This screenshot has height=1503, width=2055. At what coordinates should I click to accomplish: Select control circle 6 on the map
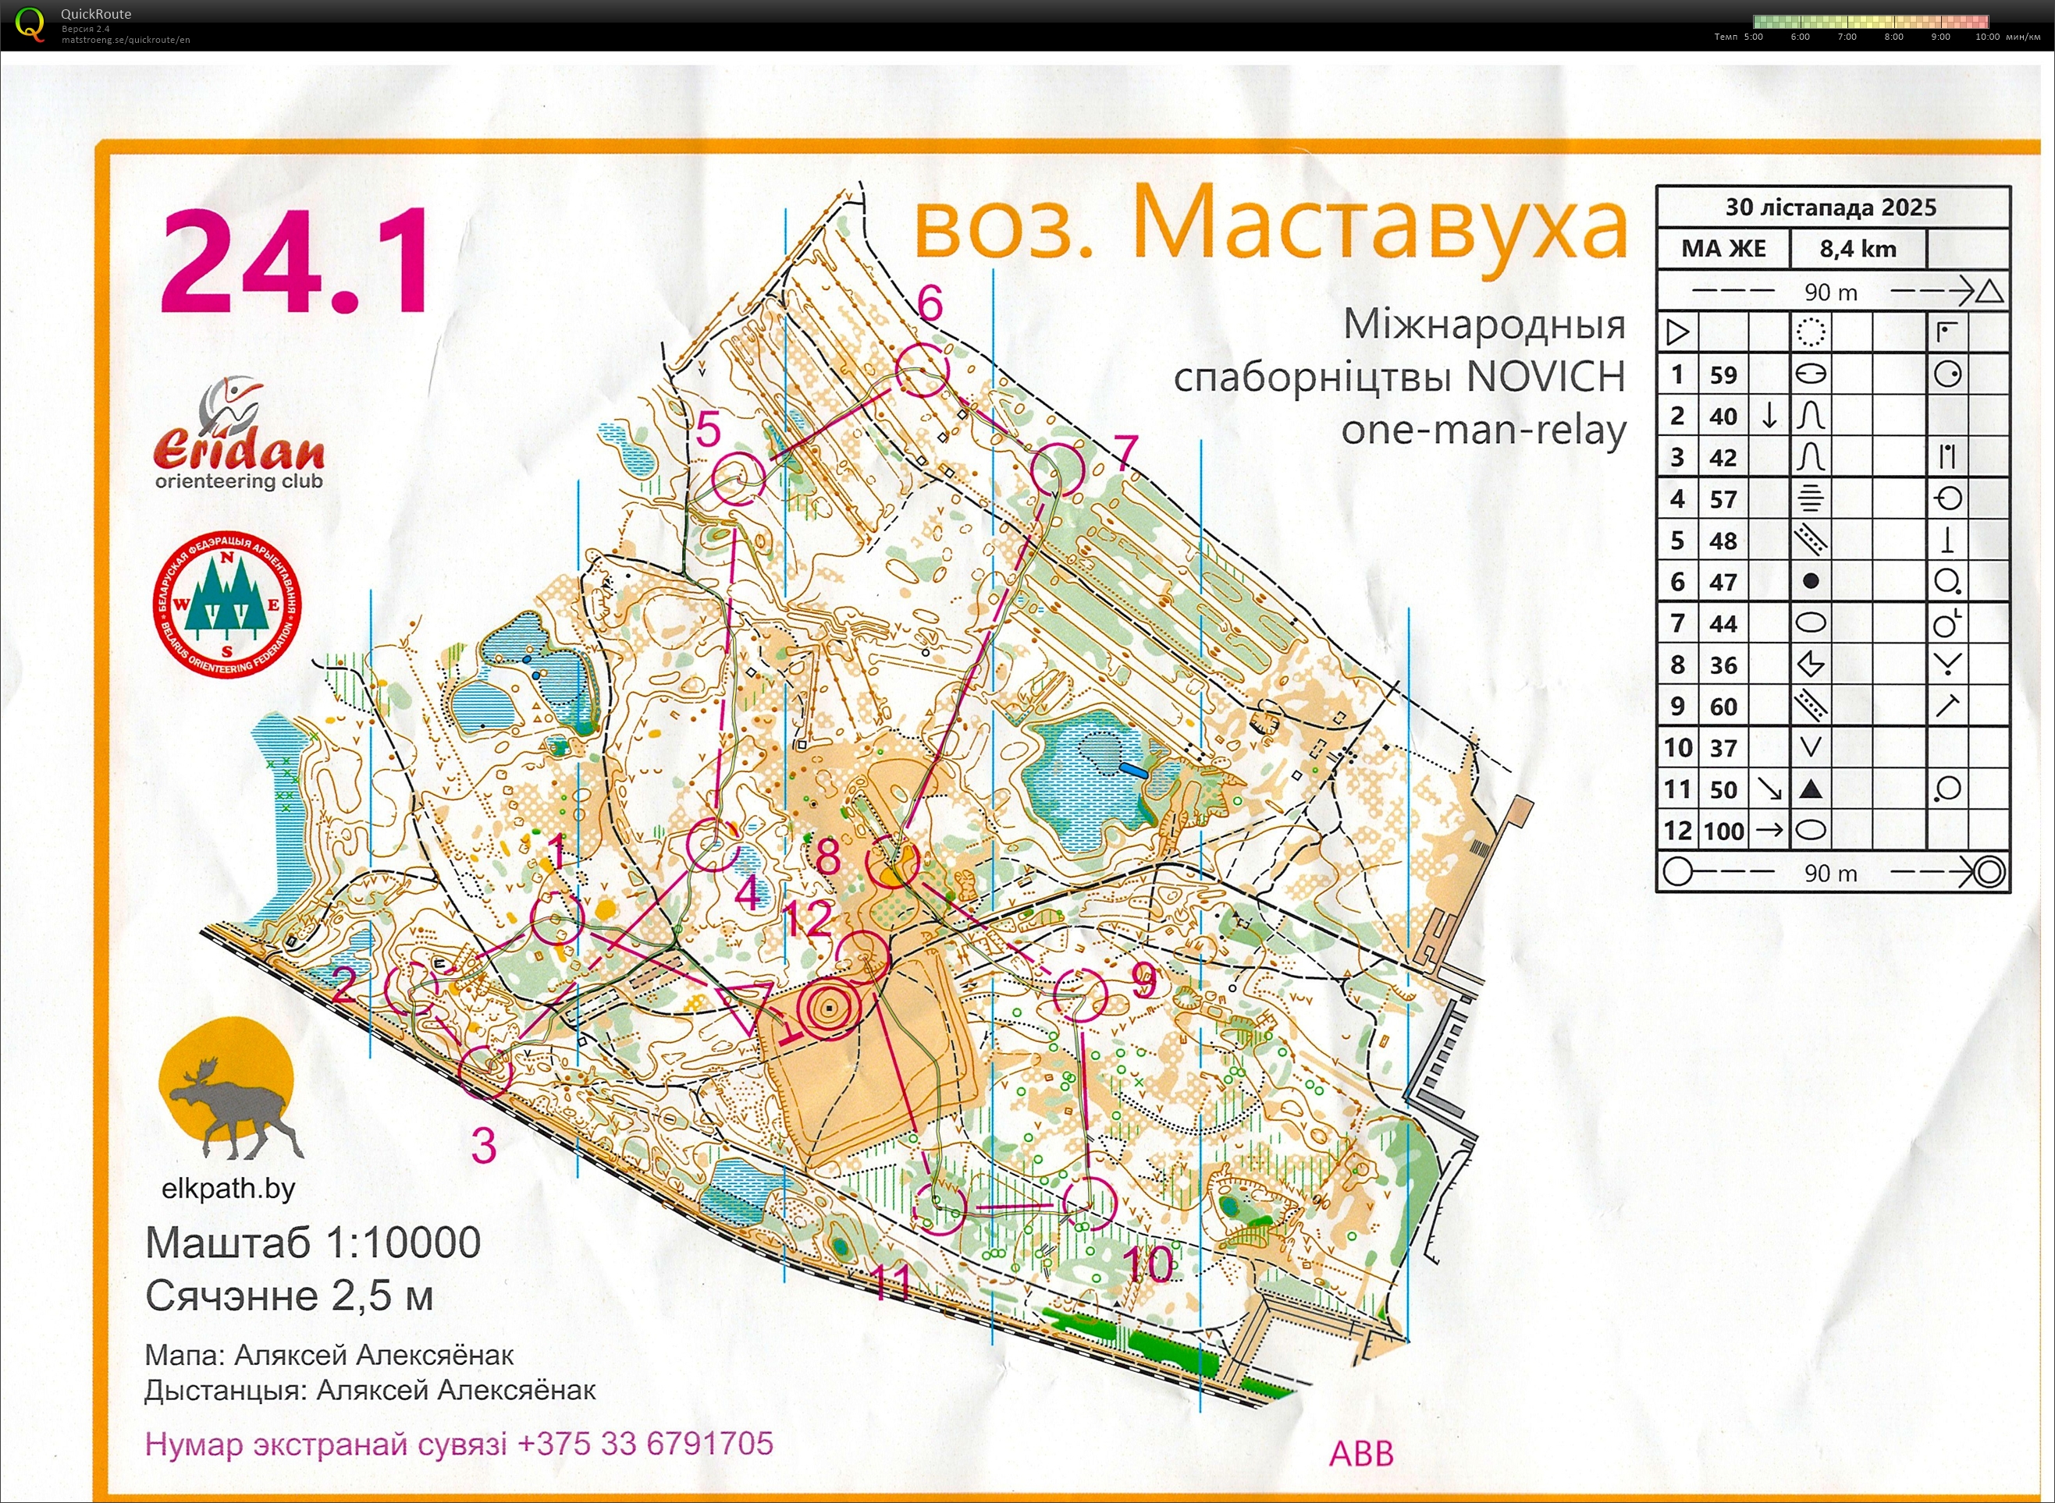(x=922, y=370)
